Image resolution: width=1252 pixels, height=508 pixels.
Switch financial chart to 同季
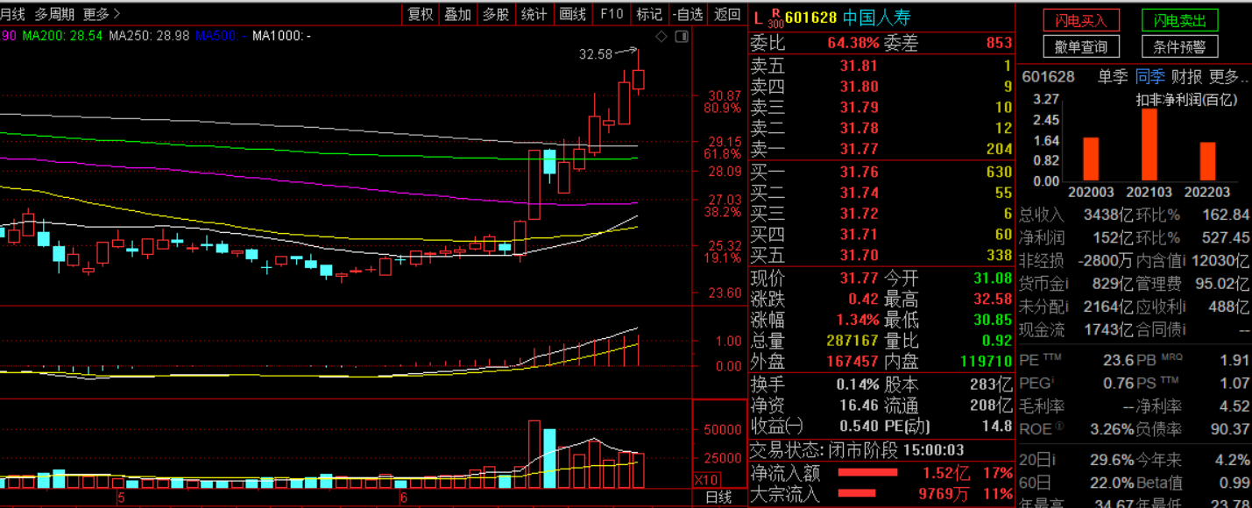pos(1150,77)
